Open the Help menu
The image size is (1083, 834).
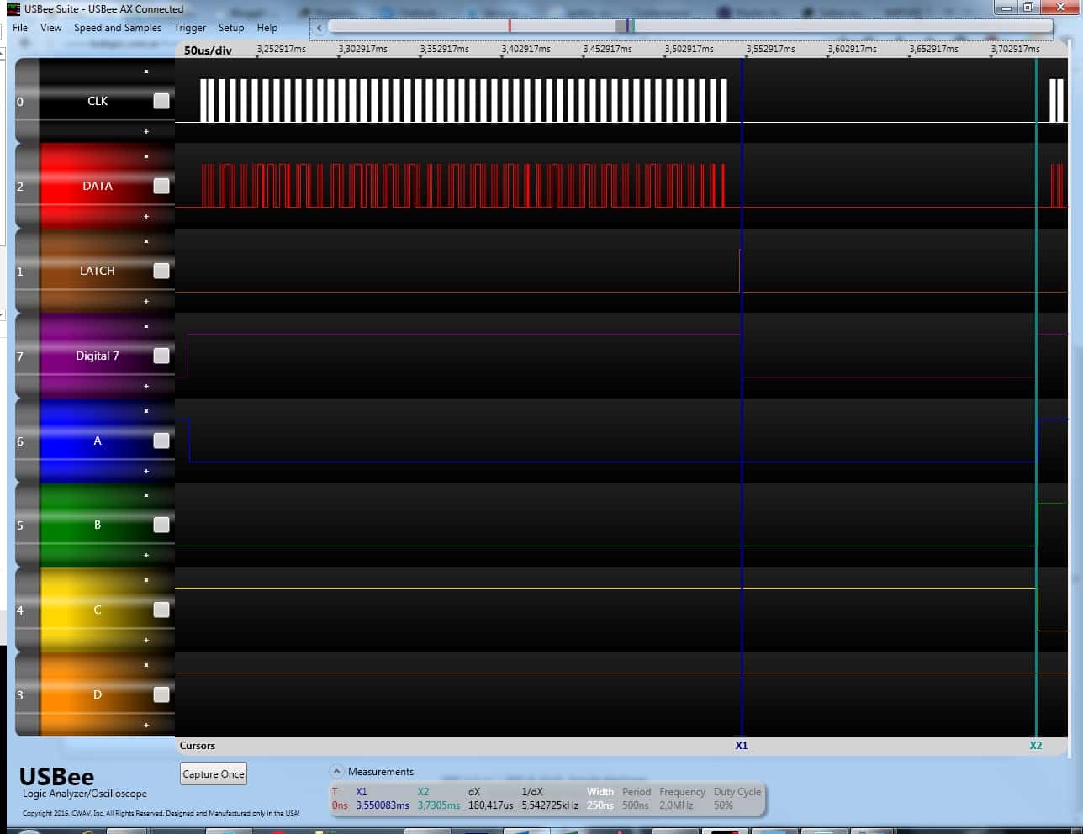[x=267, y=28]
